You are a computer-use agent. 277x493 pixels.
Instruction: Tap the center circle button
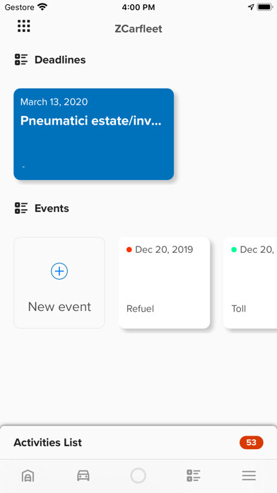(138, 475)
